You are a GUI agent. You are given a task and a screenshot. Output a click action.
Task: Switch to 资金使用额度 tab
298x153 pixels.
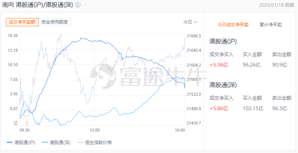pyautogui.click(x=55, y=22)
